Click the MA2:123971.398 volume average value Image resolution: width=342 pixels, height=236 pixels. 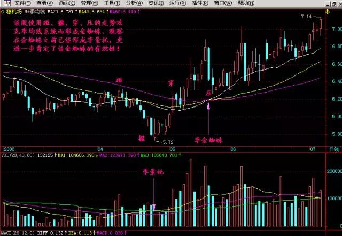117,155
